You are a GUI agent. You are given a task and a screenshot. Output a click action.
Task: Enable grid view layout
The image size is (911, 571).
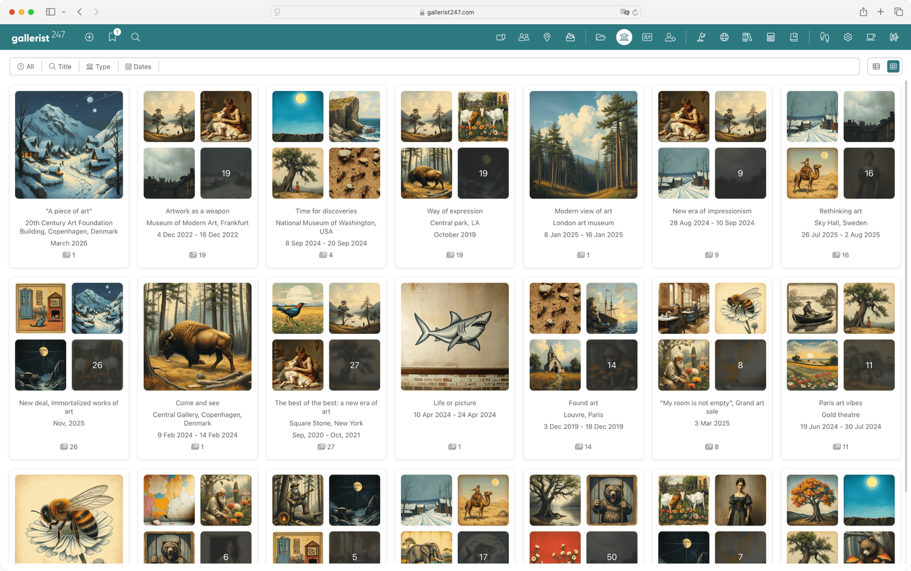point(893,66)
